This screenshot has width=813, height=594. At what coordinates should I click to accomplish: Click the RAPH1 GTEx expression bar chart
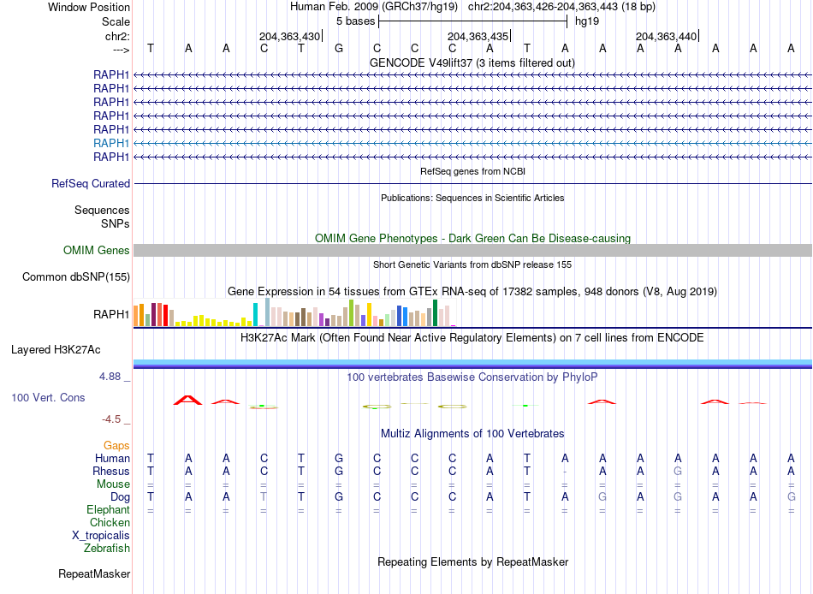pos(294,312)
